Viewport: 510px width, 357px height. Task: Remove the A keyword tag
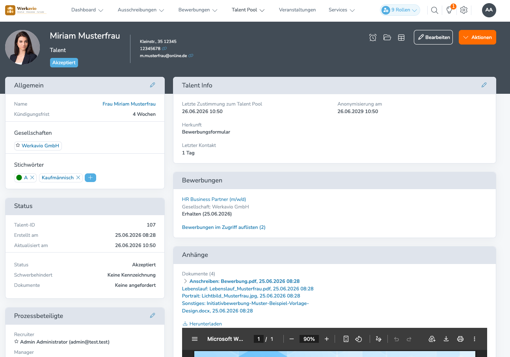(32, 178)
